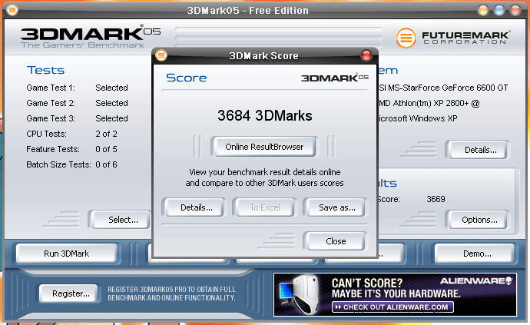Click Game Test 3 Selected row
The width and height of the screenshot is (530, 325).
(x=77, y=118)
